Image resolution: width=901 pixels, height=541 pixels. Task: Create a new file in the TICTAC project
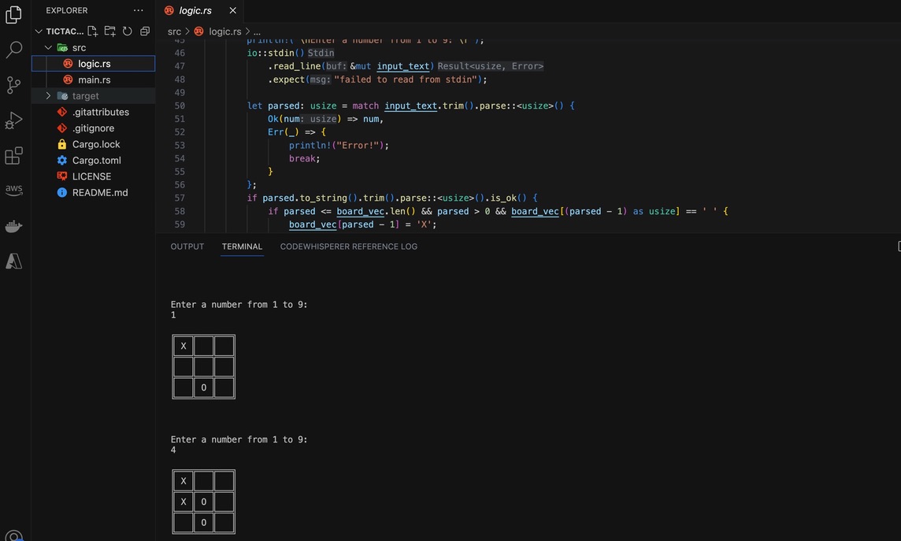[92, 31]
